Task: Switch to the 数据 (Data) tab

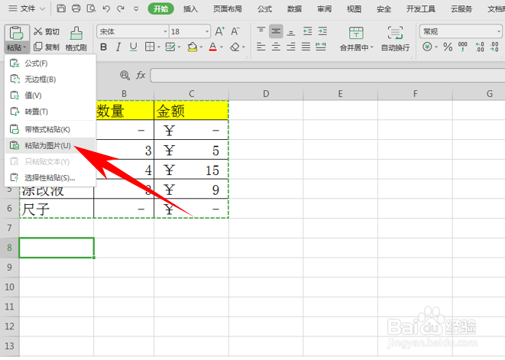Action: pyautogui.click(x=294, y=8)
